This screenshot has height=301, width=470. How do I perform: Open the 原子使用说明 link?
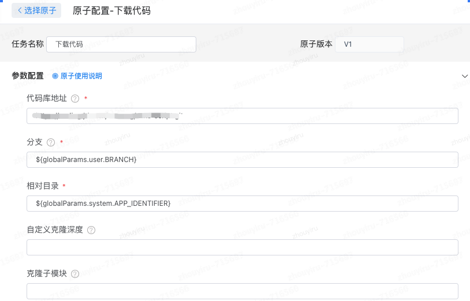point(77,76)
